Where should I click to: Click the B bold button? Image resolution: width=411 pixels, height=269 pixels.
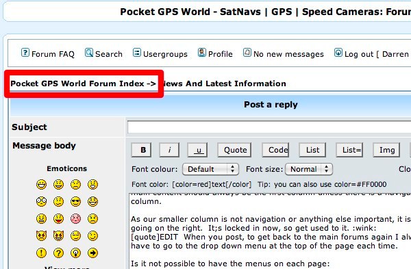coord(141,150)
